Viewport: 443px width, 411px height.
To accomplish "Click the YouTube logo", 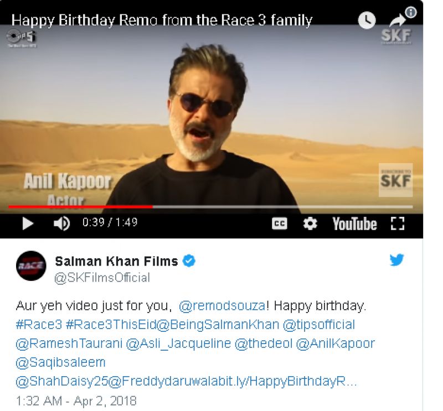I will coord(354,224).
